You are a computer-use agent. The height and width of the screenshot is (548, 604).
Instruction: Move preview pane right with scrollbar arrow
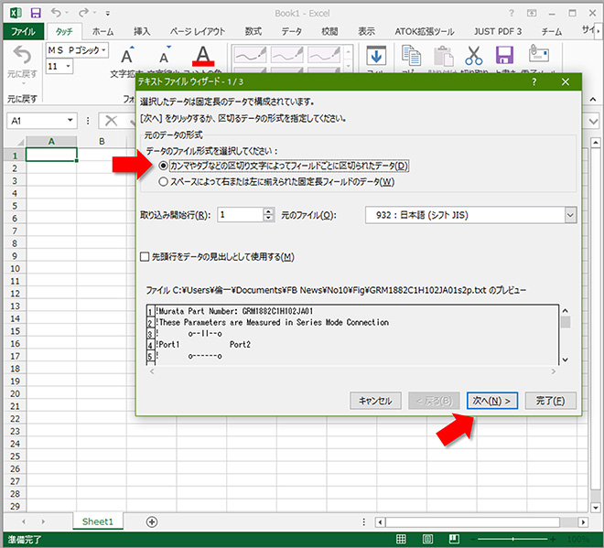[x=553, y=371]
